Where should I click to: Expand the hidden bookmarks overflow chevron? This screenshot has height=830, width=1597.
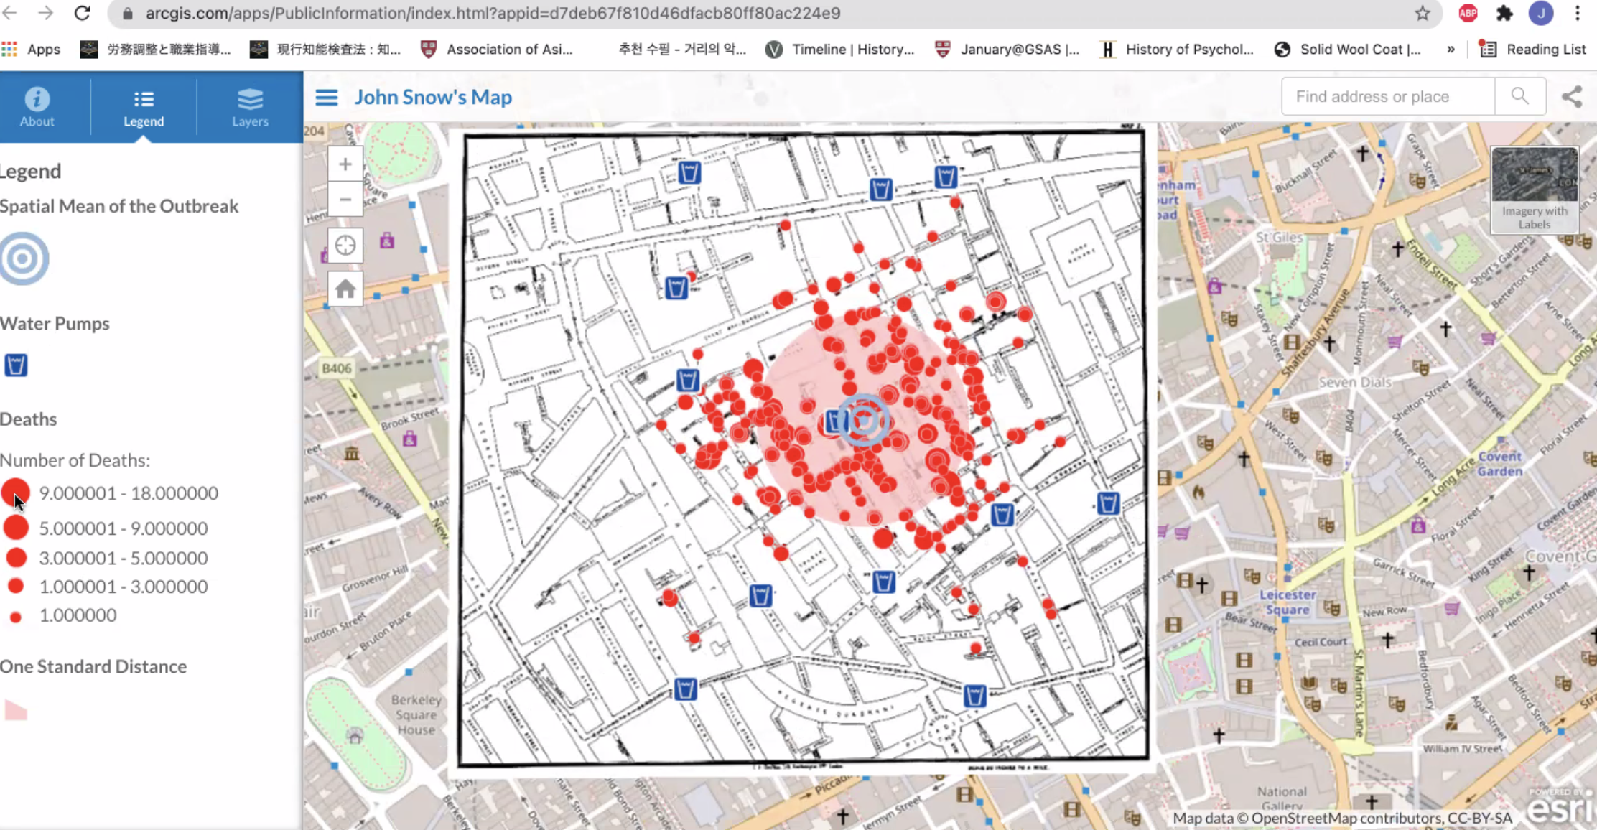pyautogui.click(x=1451, y=50)
